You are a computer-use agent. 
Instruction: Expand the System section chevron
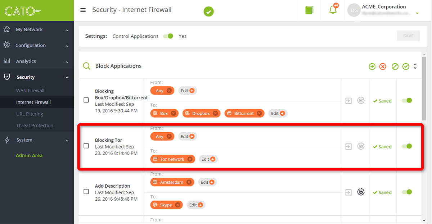[x=67, y=141]
